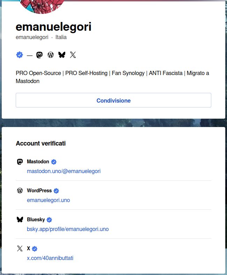Click the X icon in the verified accounts list
This screenshot has height=275, width=227.
click(x=20, y=248)
